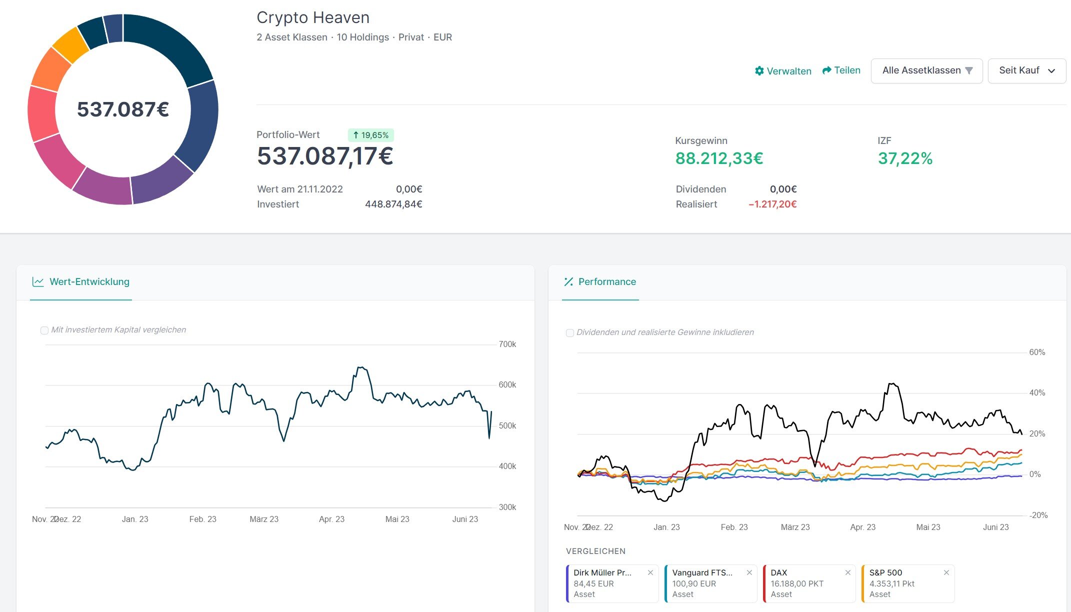The height and width of the screenshot is (612, 1071).
Task: Remove Vanguard FTS comparison with X
Action: (749, 572)
